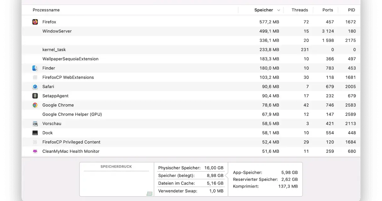Click the SetappAgent process name
Viewport: 382px width, 201px height.
point(55,96)
